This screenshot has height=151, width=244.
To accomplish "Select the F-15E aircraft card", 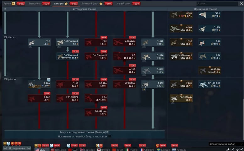I will [153, 84].
